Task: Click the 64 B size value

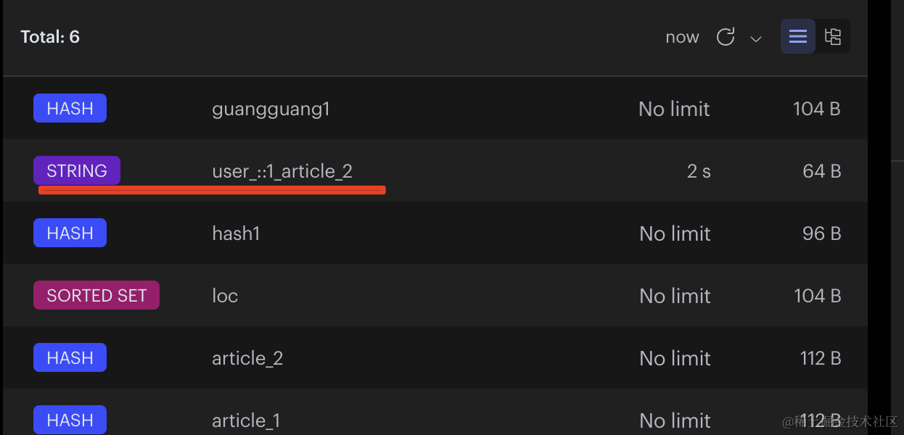Action: pos(821,171)
